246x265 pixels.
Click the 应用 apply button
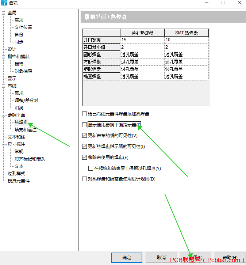tap(196, 258)
